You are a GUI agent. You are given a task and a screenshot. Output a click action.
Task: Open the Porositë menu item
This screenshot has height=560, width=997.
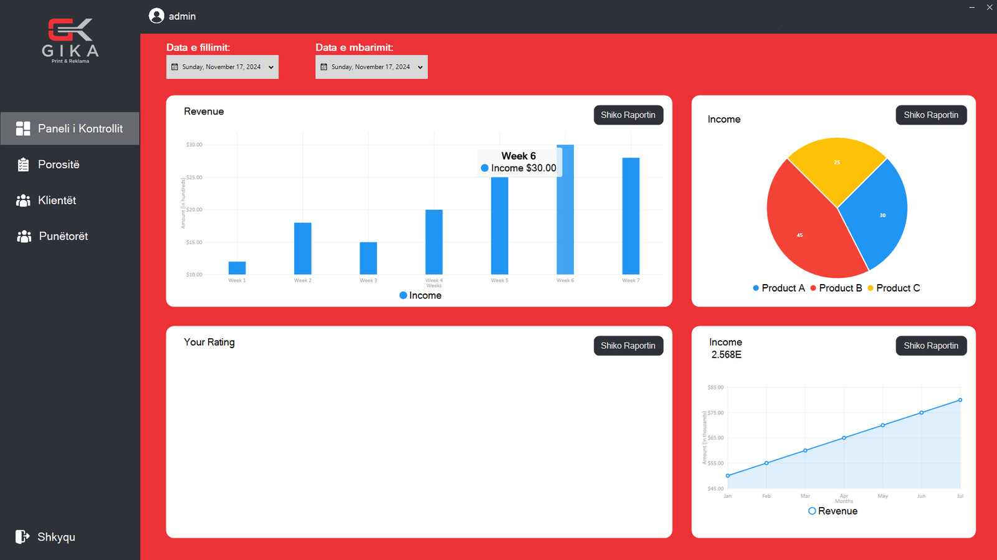(x=59, y=164)
